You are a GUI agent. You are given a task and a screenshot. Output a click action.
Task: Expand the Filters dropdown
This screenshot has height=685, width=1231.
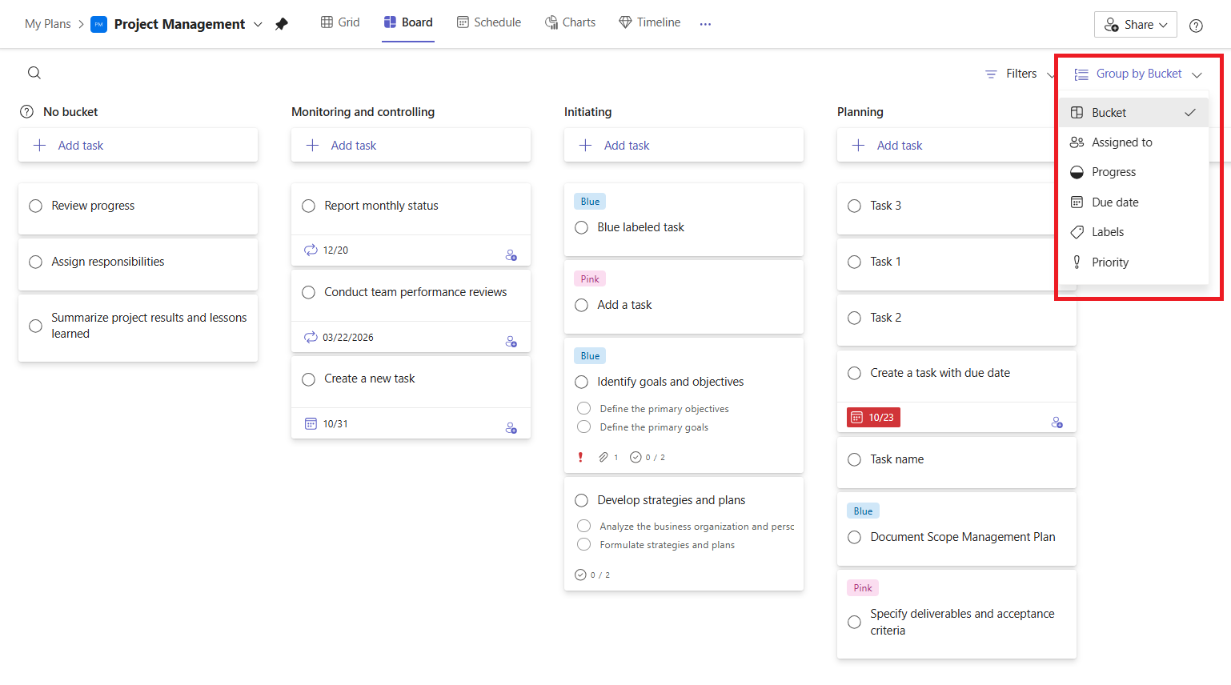pyautogui.click(x=1020, y=73)
